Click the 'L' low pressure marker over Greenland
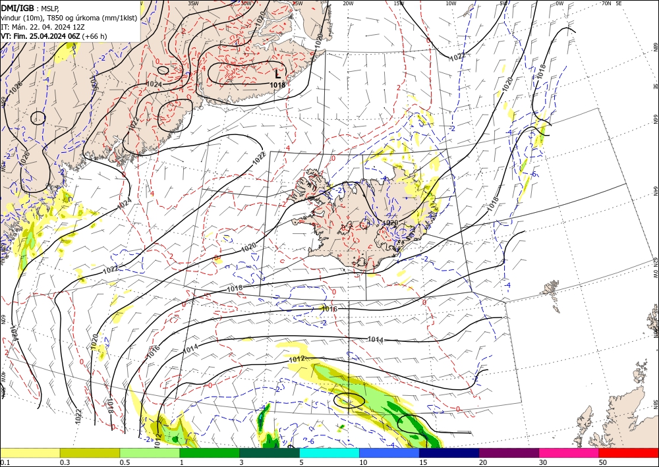The height and width of the screenshot is (467, 659). coord(277,74)
